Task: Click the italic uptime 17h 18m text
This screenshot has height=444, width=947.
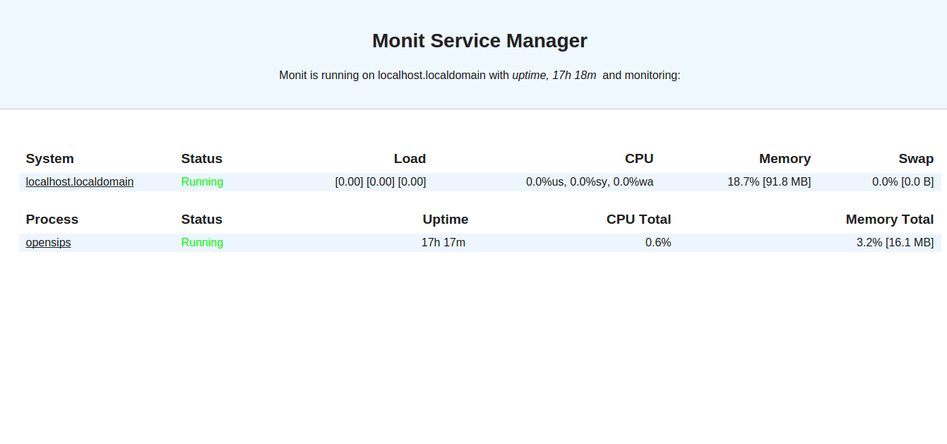Action: 554,75
